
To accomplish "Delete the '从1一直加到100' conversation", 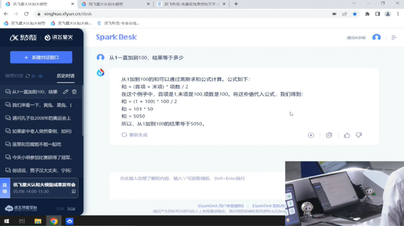I will [x=74, y=92].
